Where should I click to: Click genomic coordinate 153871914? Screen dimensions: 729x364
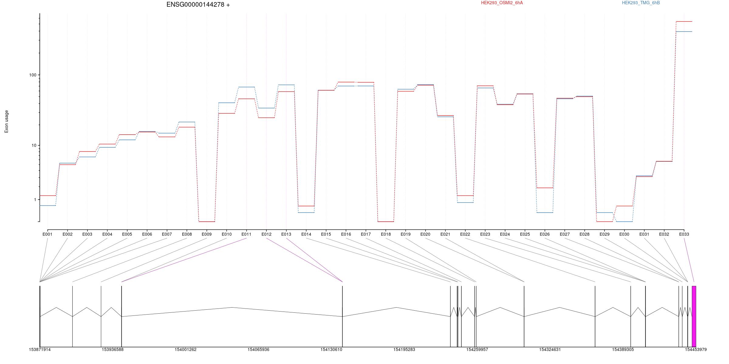[x=40, y=349]
